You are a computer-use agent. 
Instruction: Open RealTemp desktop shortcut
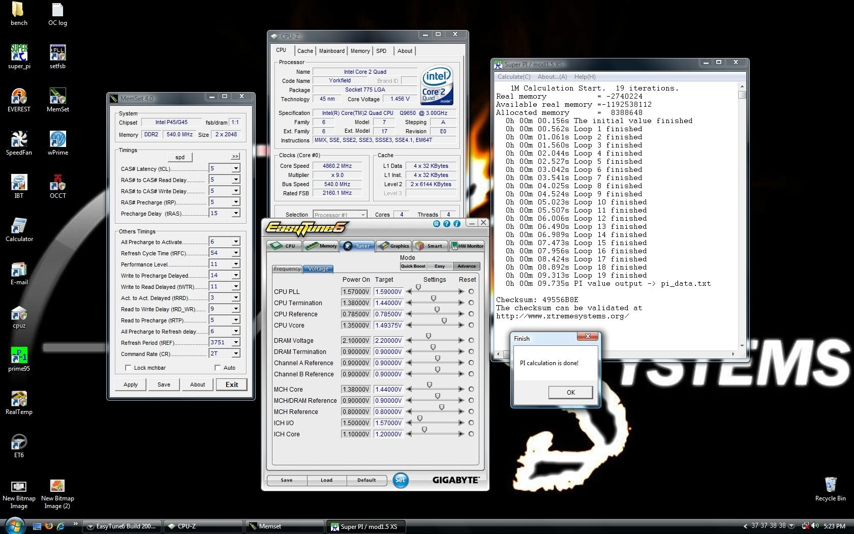click(19, 403)
